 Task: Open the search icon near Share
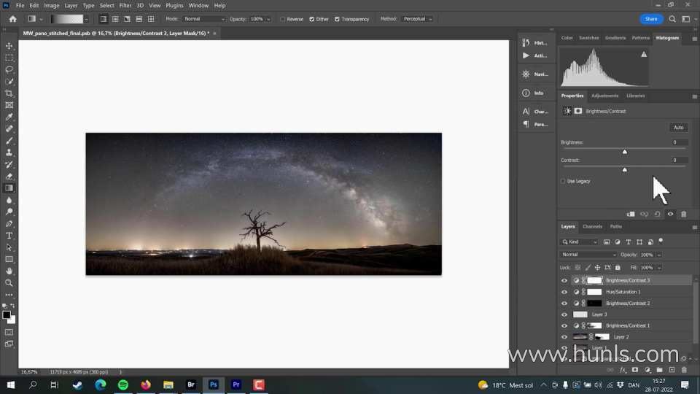[x=672, y=19]
